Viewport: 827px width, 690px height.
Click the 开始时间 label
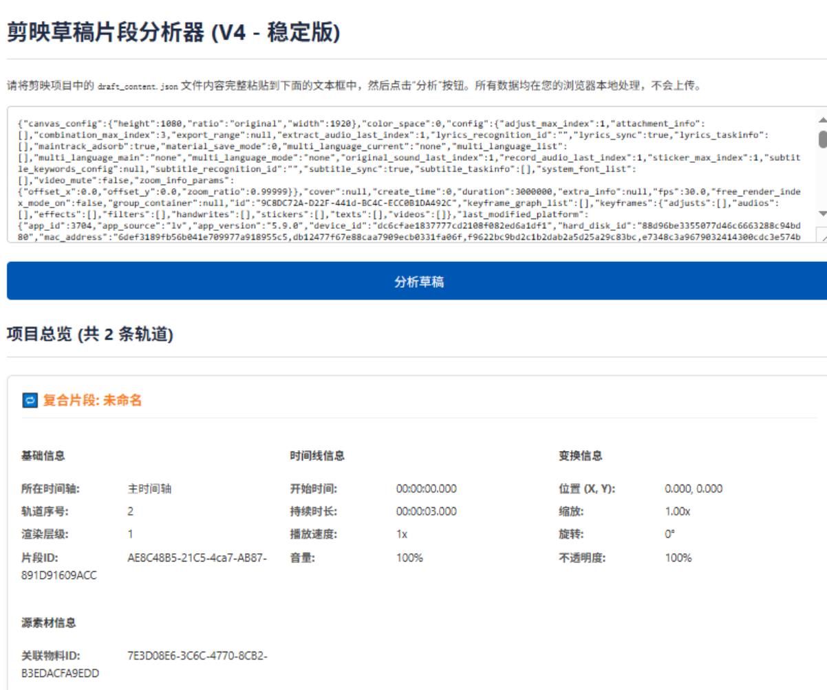point(313,489)
